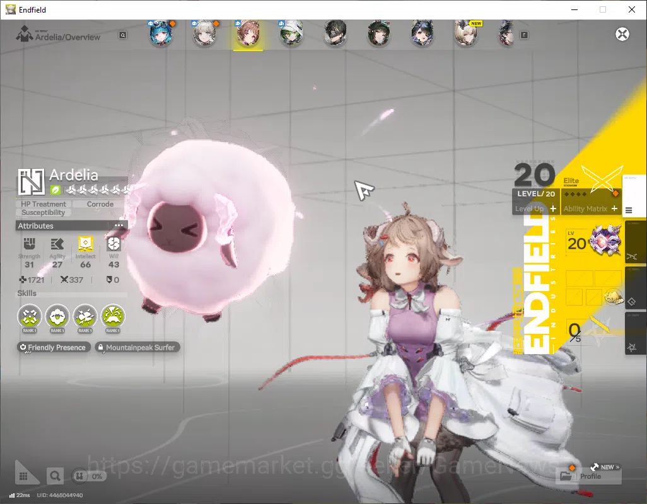
Task: Open the Ability Matrix plus button
Action: point(614,209)
